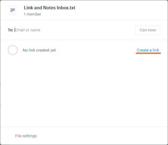Click the gray circle next to No link
The height and width of the screenshot is (145, 168).
click(13, 50)
